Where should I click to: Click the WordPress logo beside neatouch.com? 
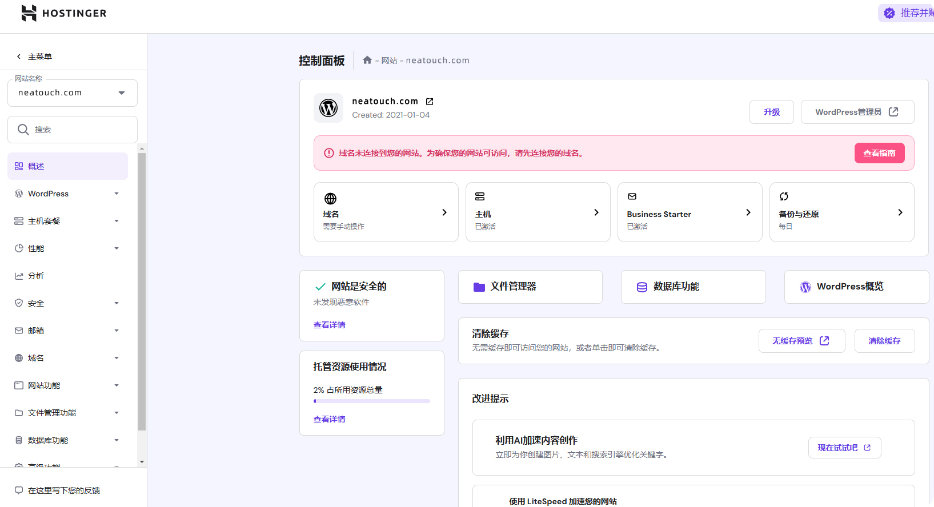click(328, 108)
